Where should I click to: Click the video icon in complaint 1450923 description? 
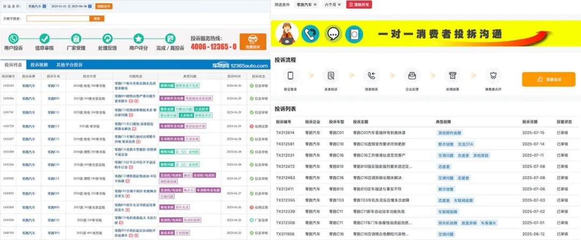pos(127,196)
